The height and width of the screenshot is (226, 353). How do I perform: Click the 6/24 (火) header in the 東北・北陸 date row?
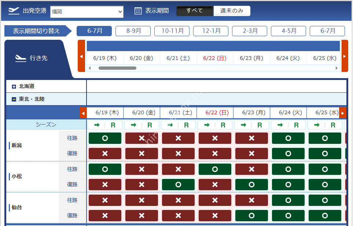pyautogui.click(x=288, y=112)
